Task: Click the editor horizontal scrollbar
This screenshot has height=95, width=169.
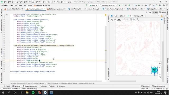Action: click(56, 81)
